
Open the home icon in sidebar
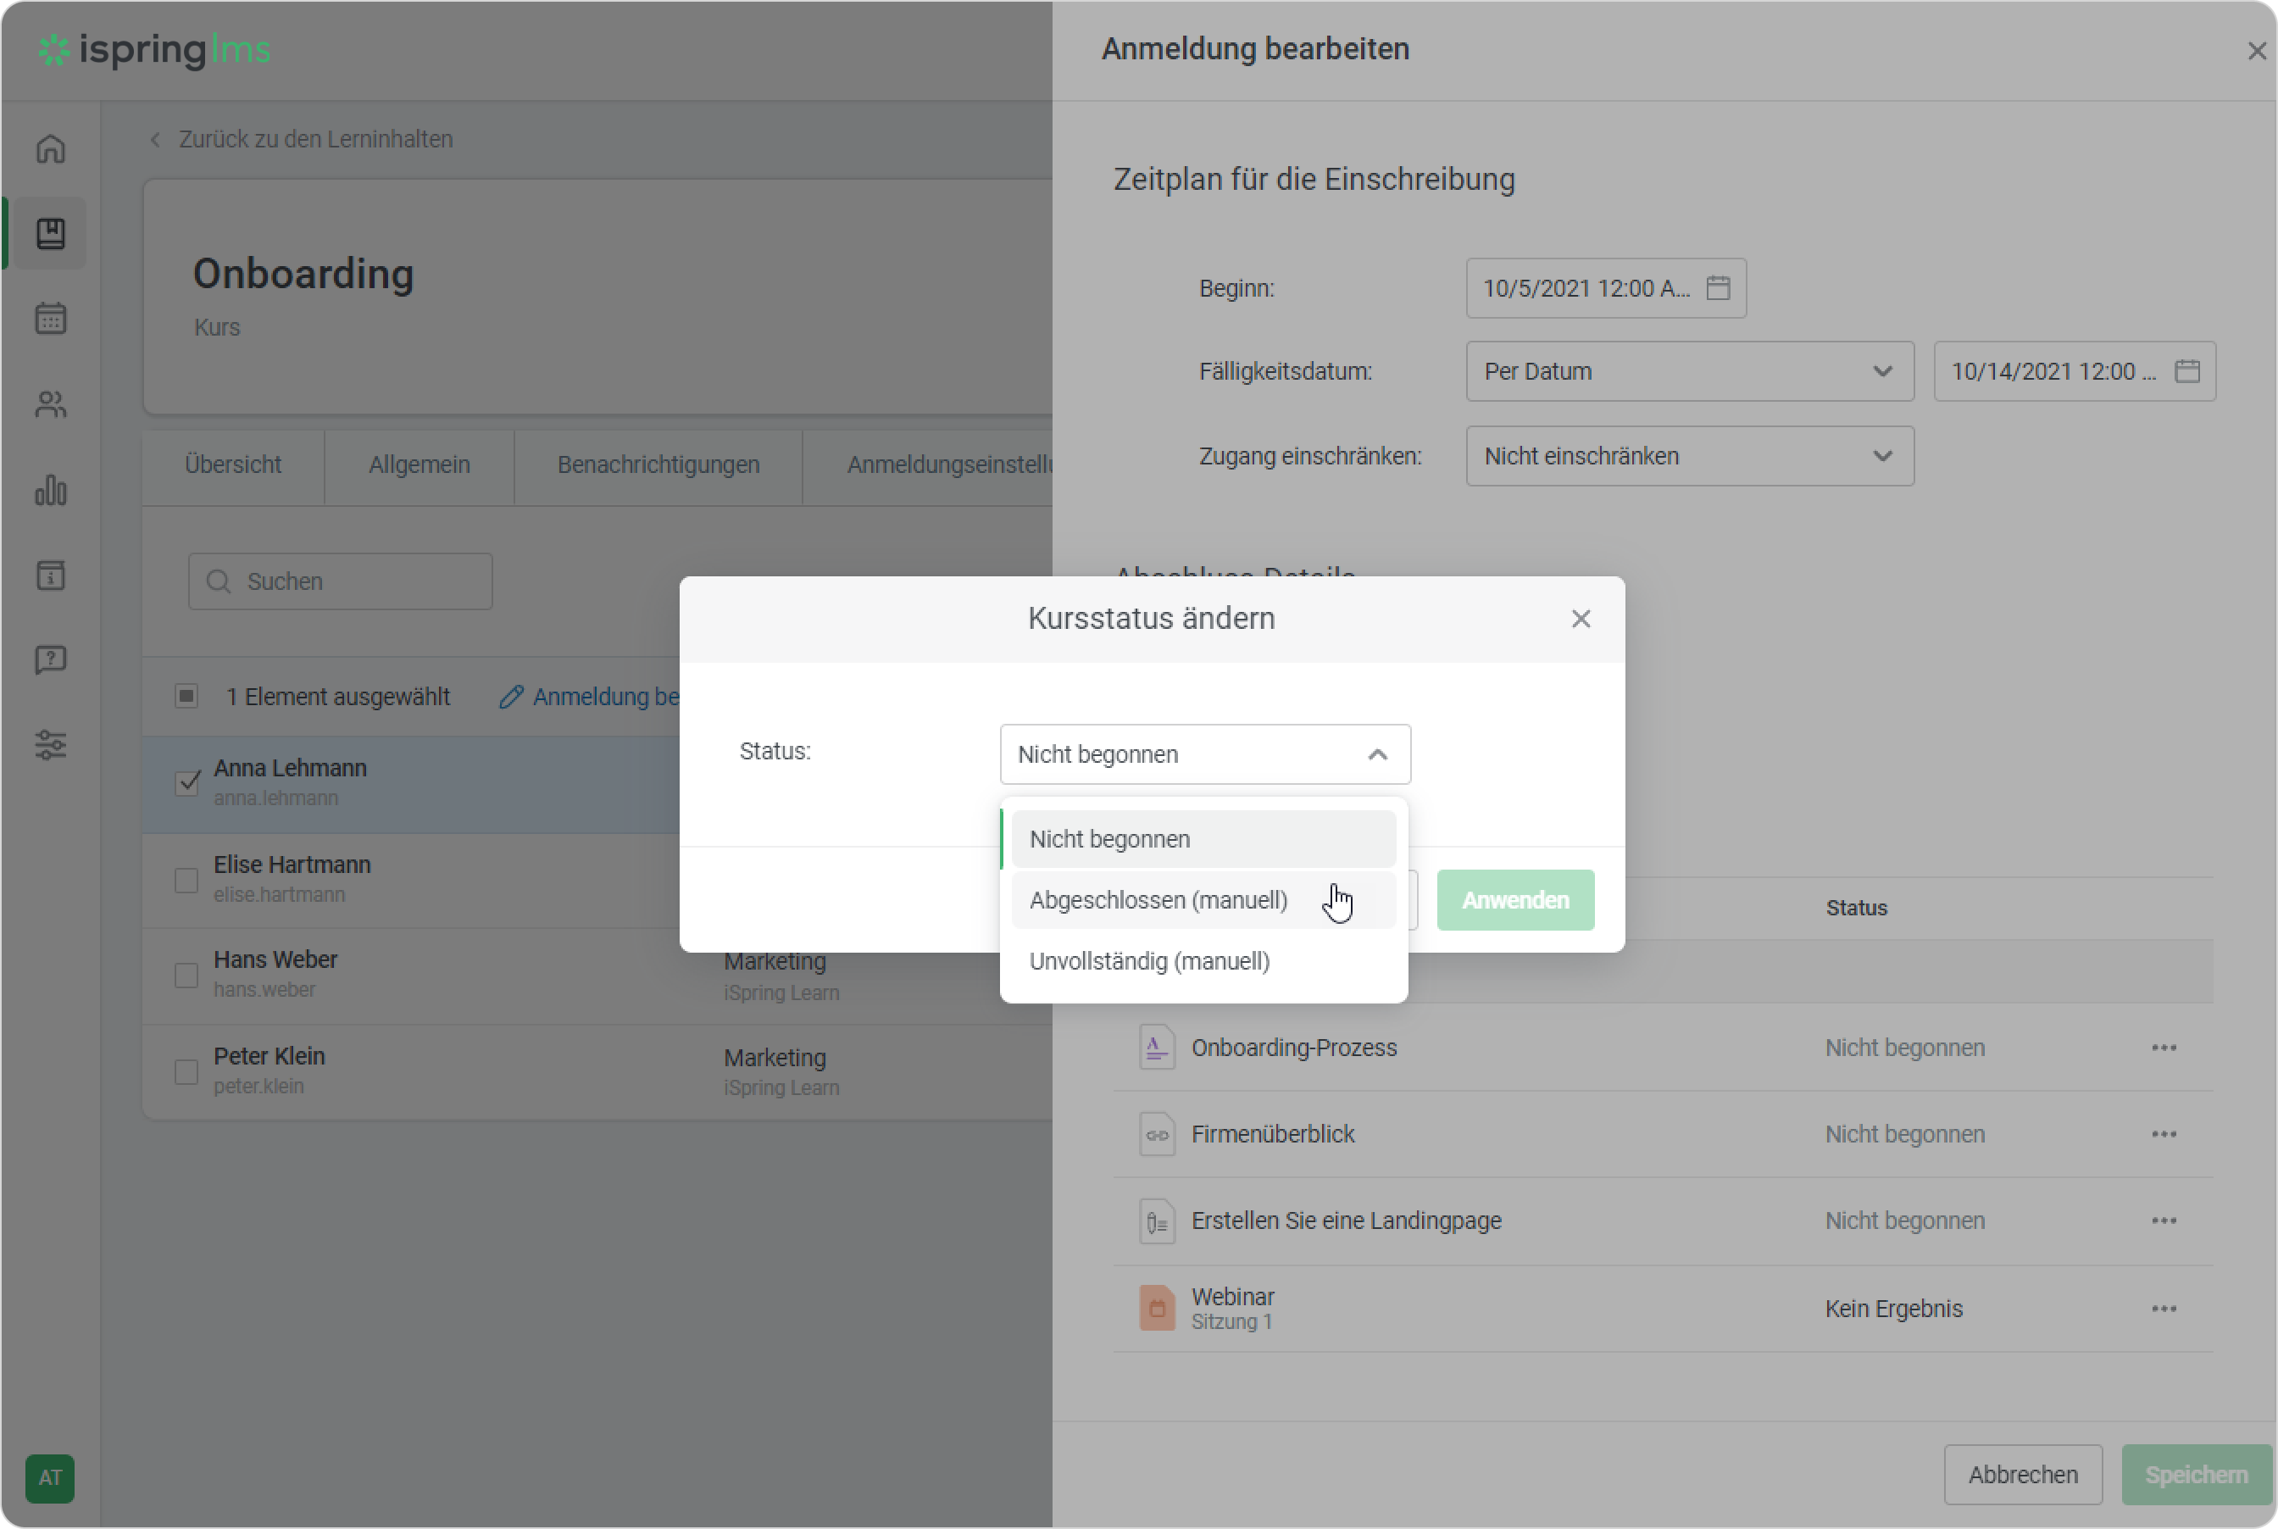tap(51, 148)
